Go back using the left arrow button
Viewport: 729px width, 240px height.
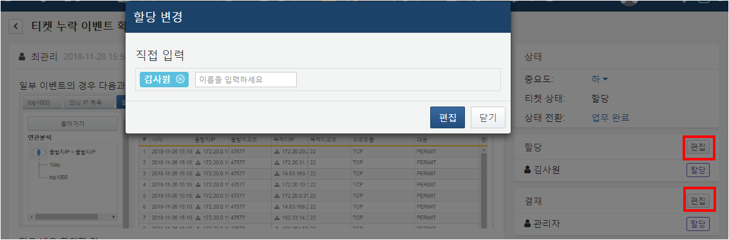pyautogui.click(x=16, y=26)
